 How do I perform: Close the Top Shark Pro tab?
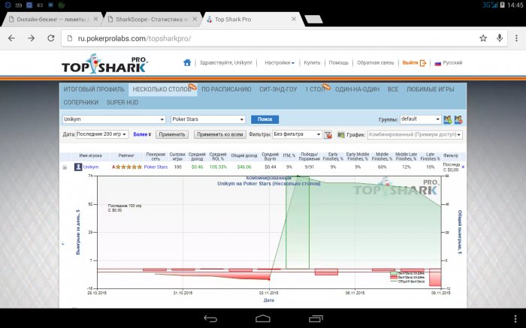(294, 20)
